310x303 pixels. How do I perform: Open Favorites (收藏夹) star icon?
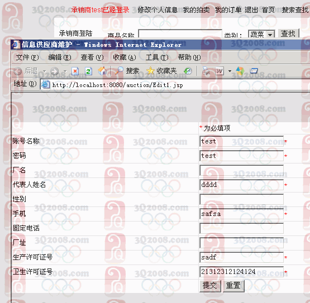click(161, 71)
